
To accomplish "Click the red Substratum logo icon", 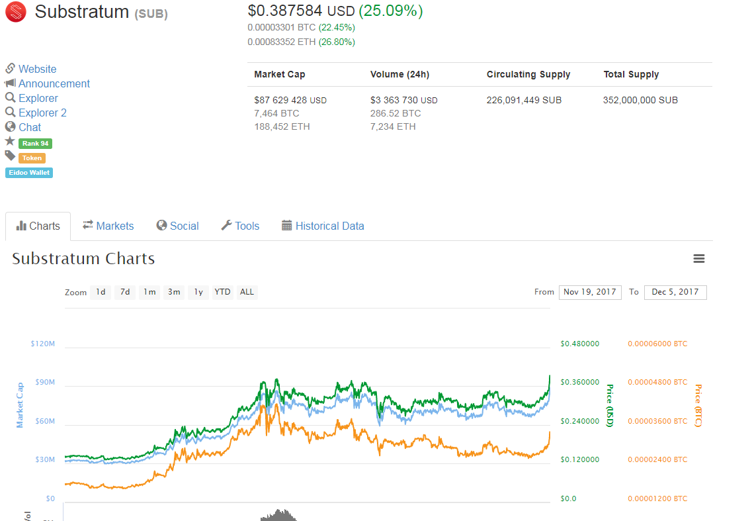I will [16, 12].
